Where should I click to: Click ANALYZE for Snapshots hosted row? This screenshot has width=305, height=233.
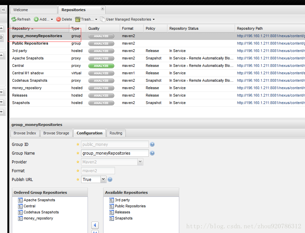[101, 103]
